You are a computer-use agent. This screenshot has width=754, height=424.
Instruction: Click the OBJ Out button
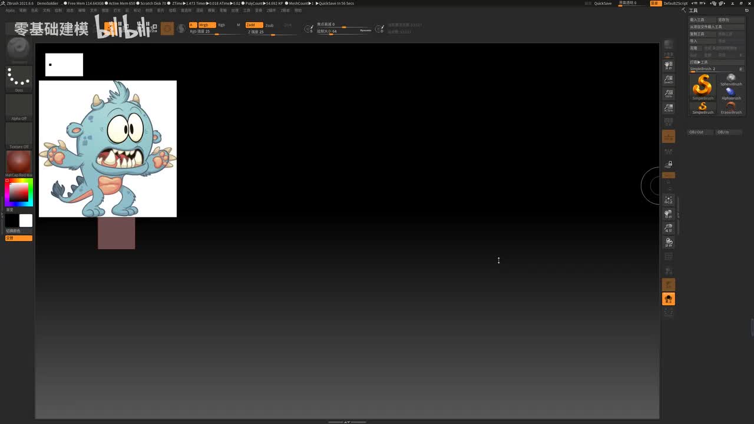pos(701,132)
